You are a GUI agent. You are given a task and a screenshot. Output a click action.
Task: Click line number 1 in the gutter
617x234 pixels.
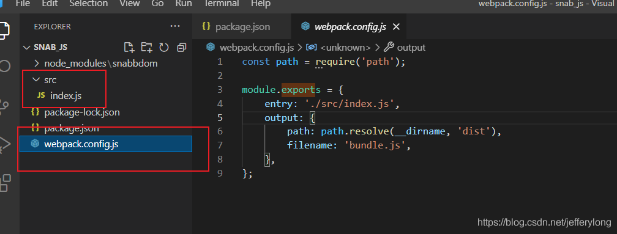[x=220, y=62]
